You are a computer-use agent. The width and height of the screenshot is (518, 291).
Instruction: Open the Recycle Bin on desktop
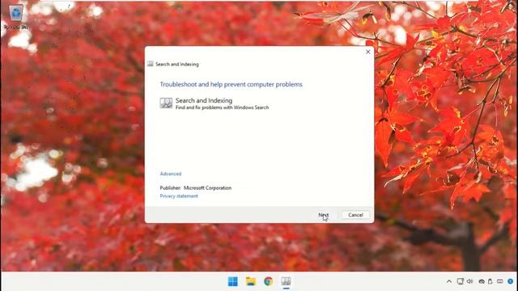(16, 16)
